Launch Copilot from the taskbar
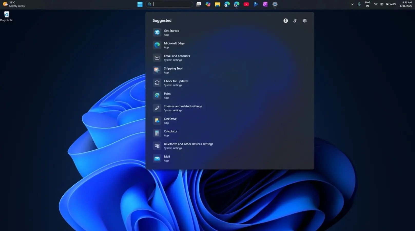This screenshot has width=415, height=231. pos(208,4)
